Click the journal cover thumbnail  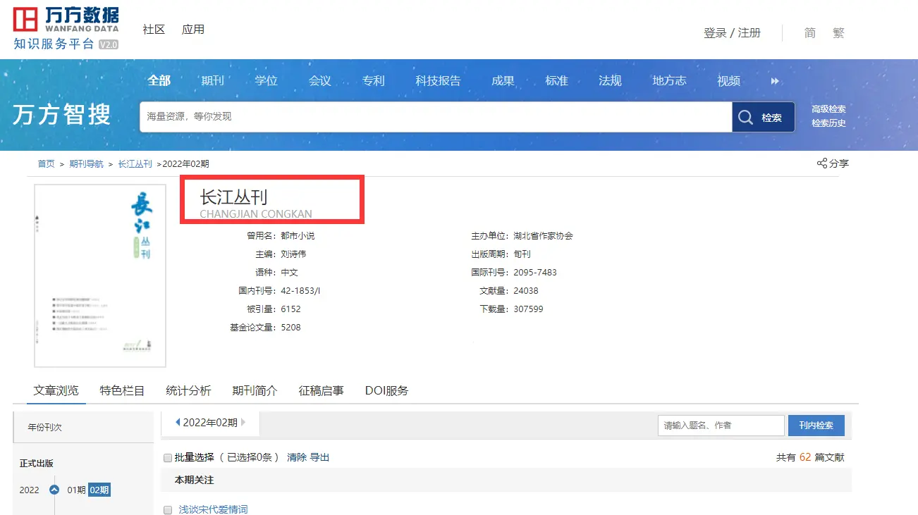[x=100, y=275]
